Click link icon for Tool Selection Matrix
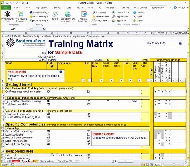This screenshot has width=190, height=167. (x=49, y=104)
